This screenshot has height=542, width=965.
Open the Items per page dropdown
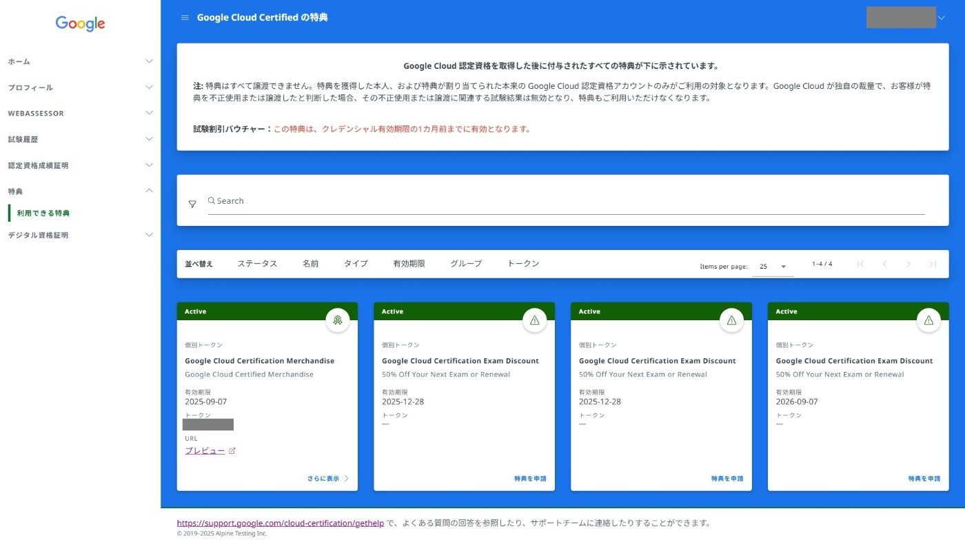(773, 267)
